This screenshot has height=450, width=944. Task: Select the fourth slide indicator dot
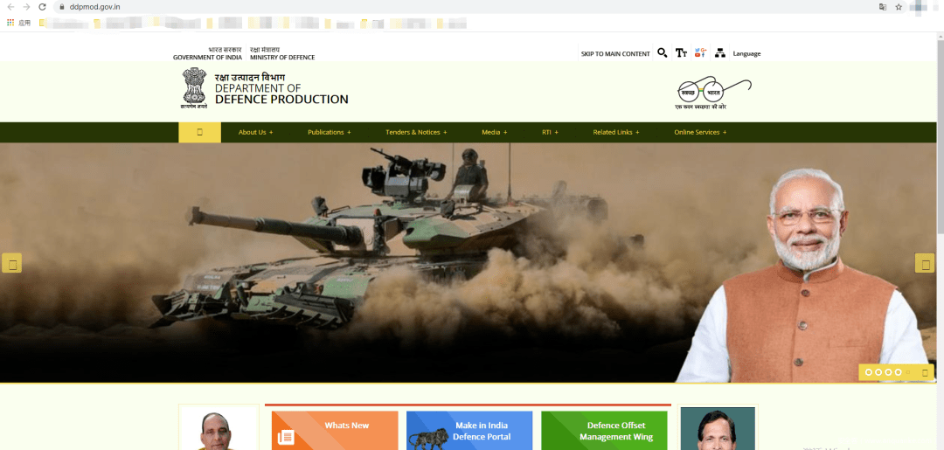point(899,372)
